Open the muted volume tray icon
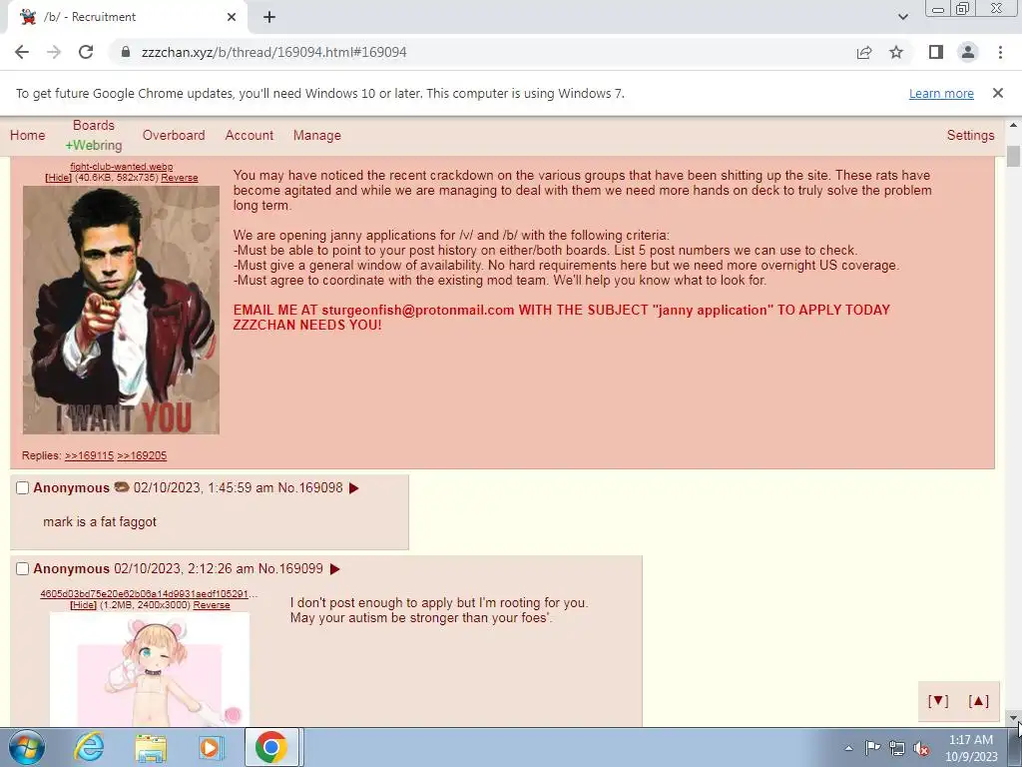 pos(921,748)
